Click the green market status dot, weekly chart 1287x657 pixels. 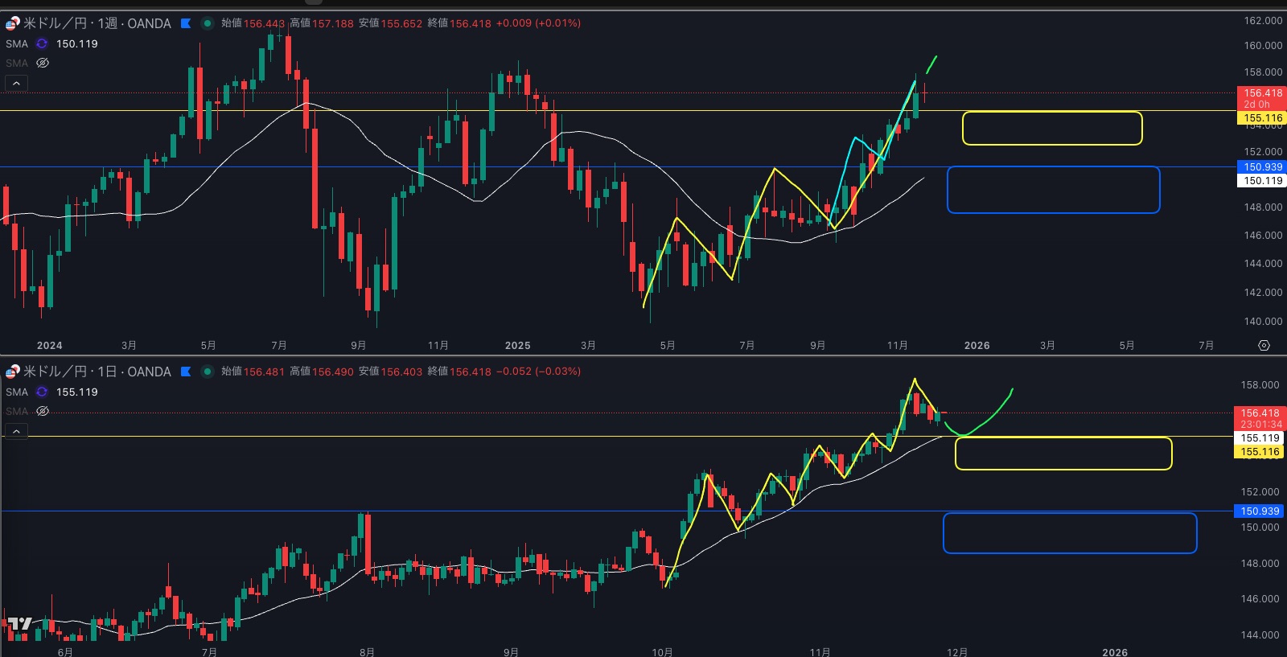[x=207, y=23]
